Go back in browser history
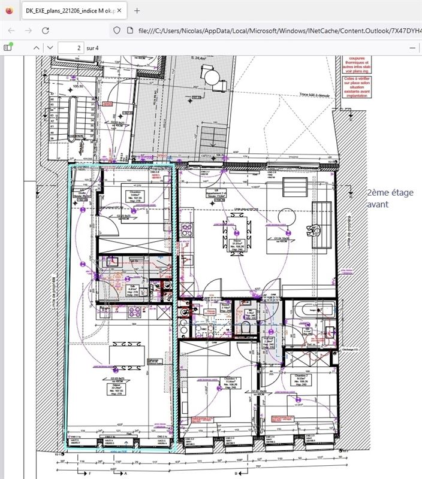The image size is (422, 479). click(12, 30)
